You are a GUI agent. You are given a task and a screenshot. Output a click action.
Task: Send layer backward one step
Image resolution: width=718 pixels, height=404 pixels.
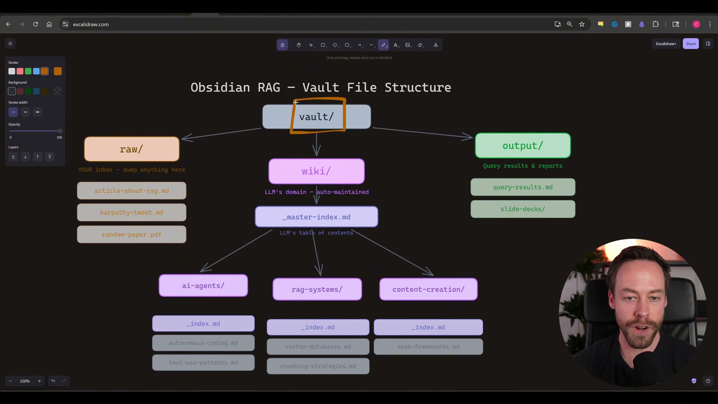pos(25,157)
